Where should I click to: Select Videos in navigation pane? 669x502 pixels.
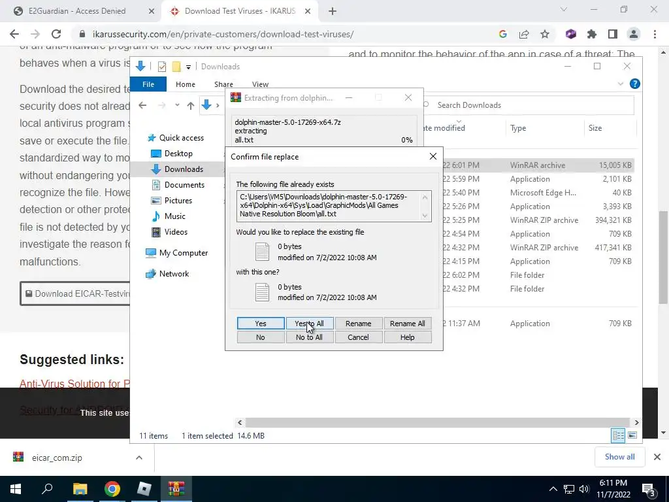(x=171, y=232)
